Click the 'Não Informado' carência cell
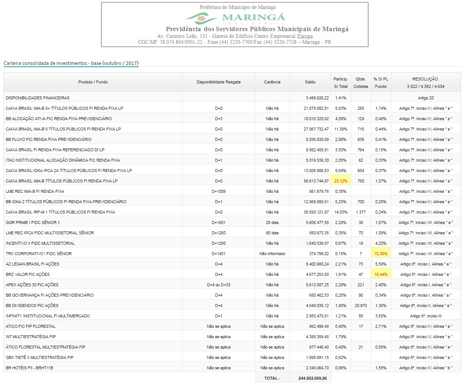464x386 pixels. (x=272, y=254)
